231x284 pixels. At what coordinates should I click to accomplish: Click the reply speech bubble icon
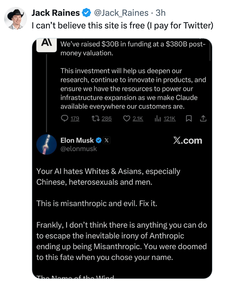(65, 118)
